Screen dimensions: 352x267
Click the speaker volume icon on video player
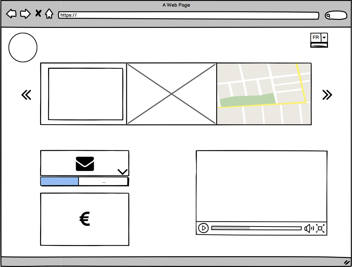[x=308, y=228]
